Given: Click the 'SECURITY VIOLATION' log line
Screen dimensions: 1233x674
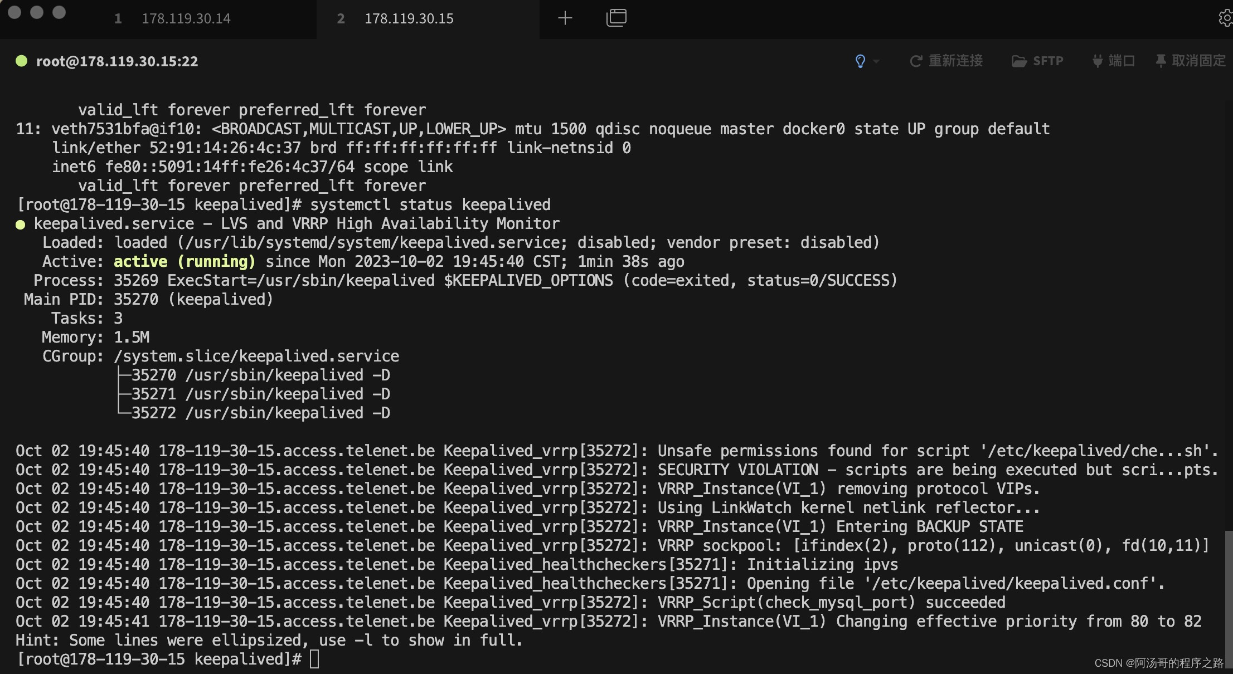Looking at the screenshot, I should coord(617,470).
